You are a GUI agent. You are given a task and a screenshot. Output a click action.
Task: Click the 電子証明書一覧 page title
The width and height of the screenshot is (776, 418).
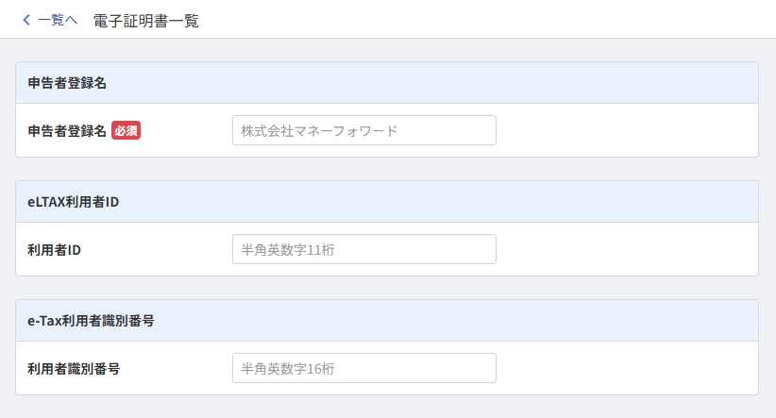click(146, 20)
